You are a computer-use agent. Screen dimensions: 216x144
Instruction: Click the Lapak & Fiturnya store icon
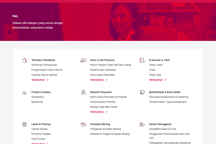[24, 124]
